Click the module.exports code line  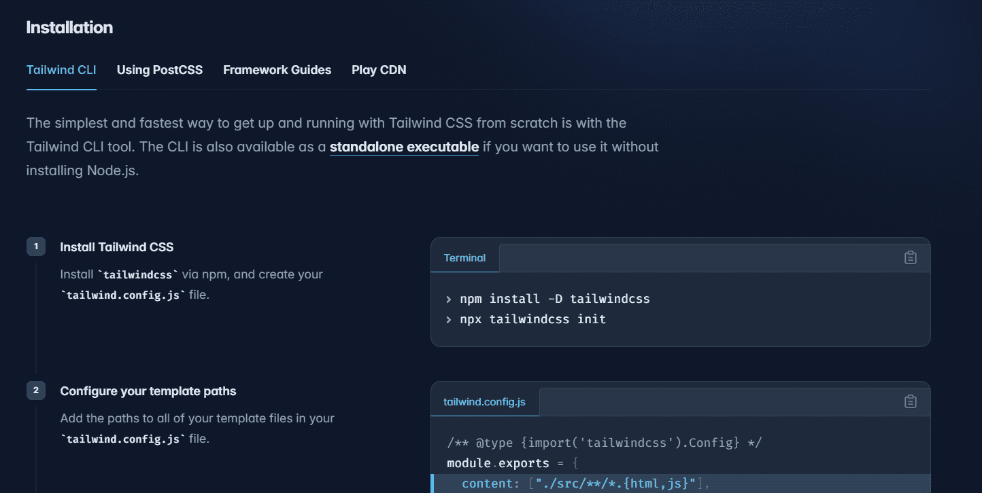513,463
